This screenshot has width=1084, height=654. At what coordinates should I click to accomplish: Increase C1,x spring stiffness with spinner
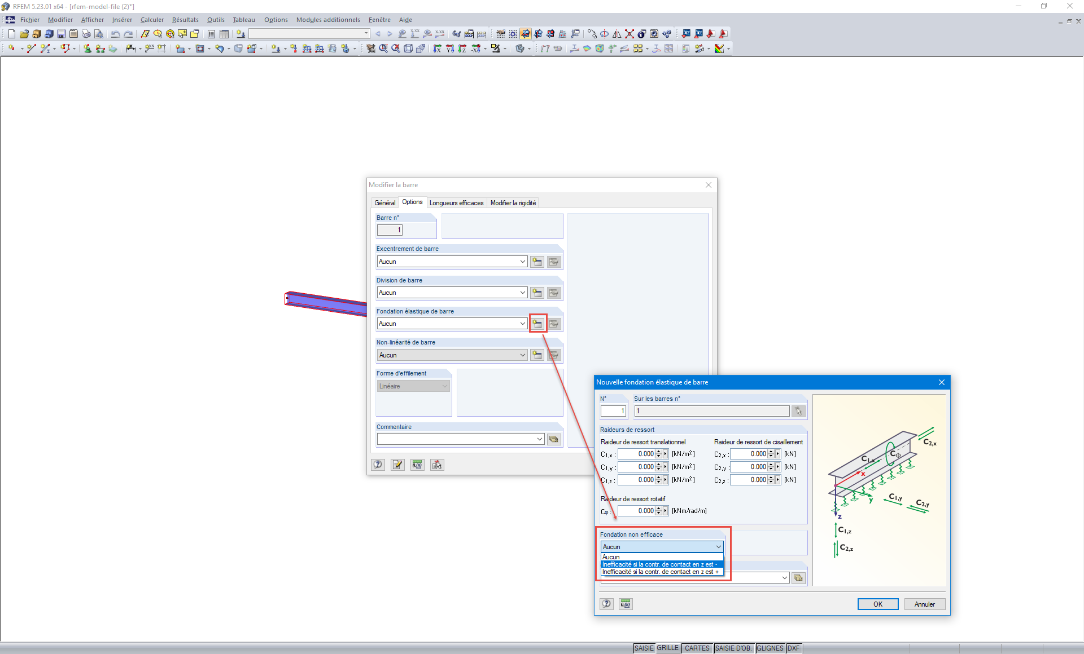658,452
